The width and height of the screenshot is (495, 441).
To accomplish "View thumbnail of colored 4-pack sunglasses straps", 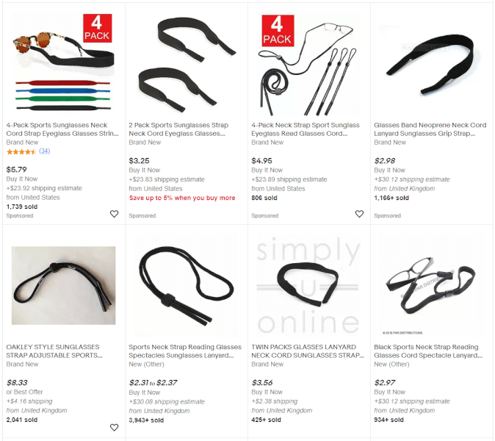I will tap(63, 64).
